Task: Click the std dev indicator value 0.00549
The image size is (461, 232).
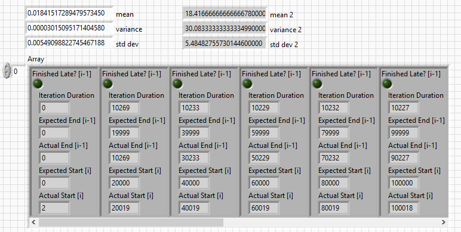Action: pos(69,43)
